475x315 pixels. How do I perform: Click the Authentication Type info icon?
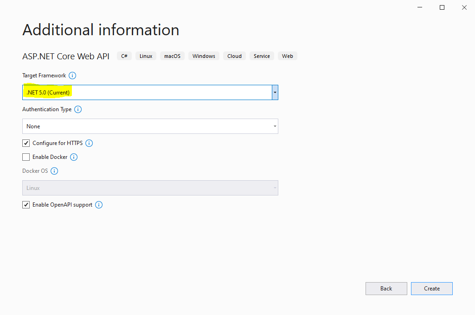(x=78, y=109)
